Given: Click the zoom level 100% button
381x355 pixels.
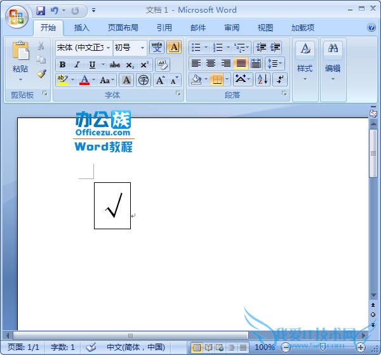Looking at the screenshot, I should pyautogui.click(x=265, y=347).
